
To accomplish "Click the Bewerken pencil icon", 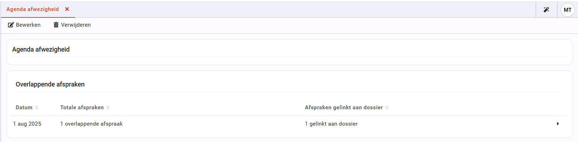I will pyautogui.click(x=11, y=25).
